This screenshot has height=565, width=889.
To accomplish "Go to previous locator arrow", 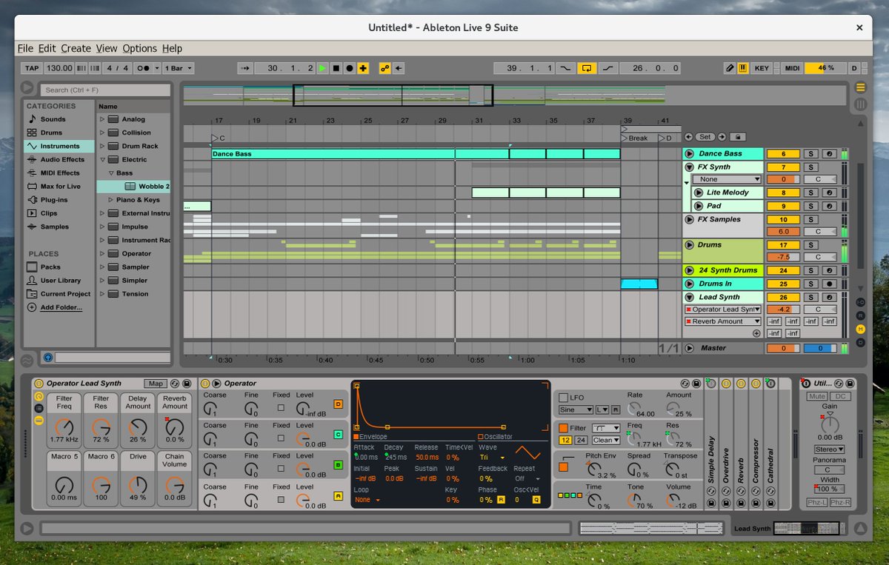I will click(x=688, y=137).
